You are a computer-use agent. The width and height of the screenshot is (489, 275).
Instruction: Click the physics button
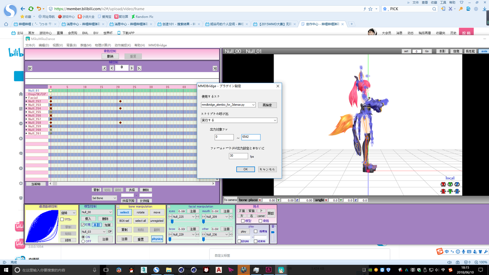(157, 239)
